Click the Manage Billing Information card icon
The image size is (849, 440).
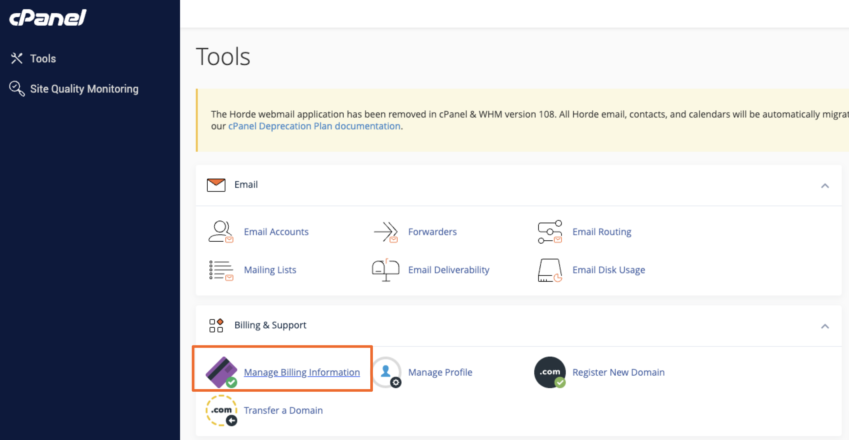point(221,372)
